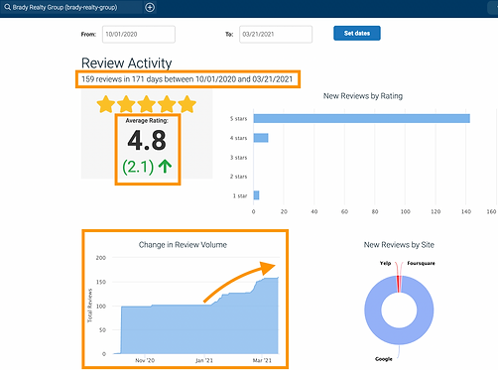Screen dimensions: 498x370
Task: Click the blue area in volume chart
Action: 198,330
